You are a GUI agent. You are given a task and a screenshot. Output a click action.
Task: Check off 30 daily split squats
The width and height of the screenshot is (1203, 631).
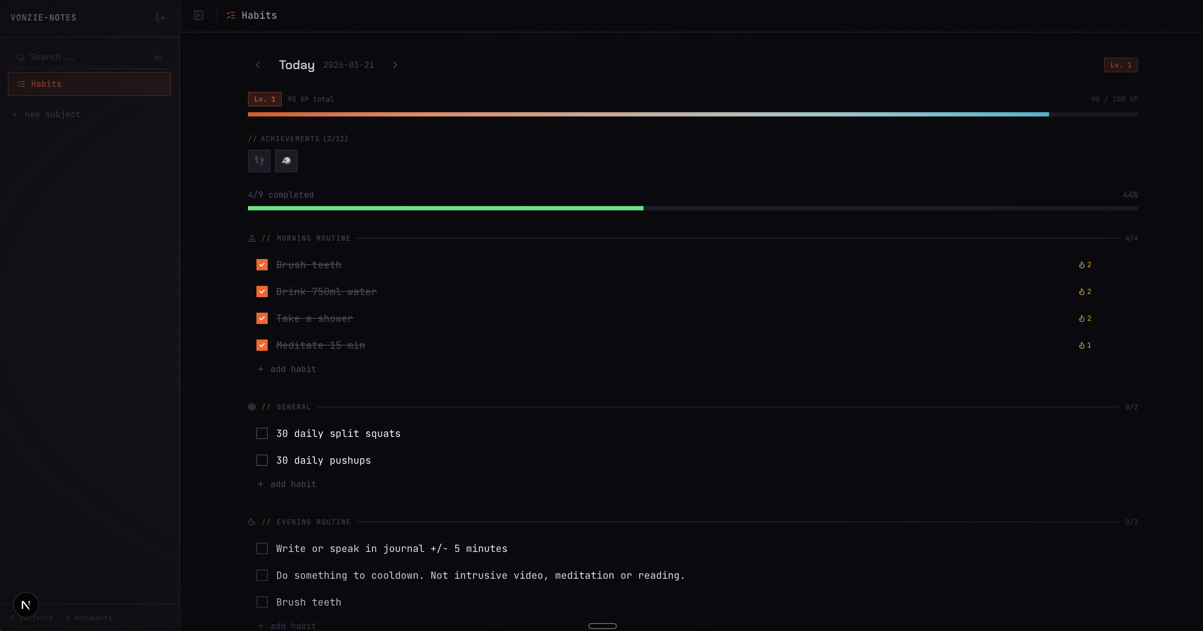261,434
